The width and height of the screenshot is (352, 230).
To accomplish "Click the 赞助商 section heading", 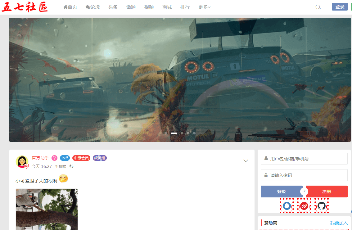I will click(x=270, y=223).
